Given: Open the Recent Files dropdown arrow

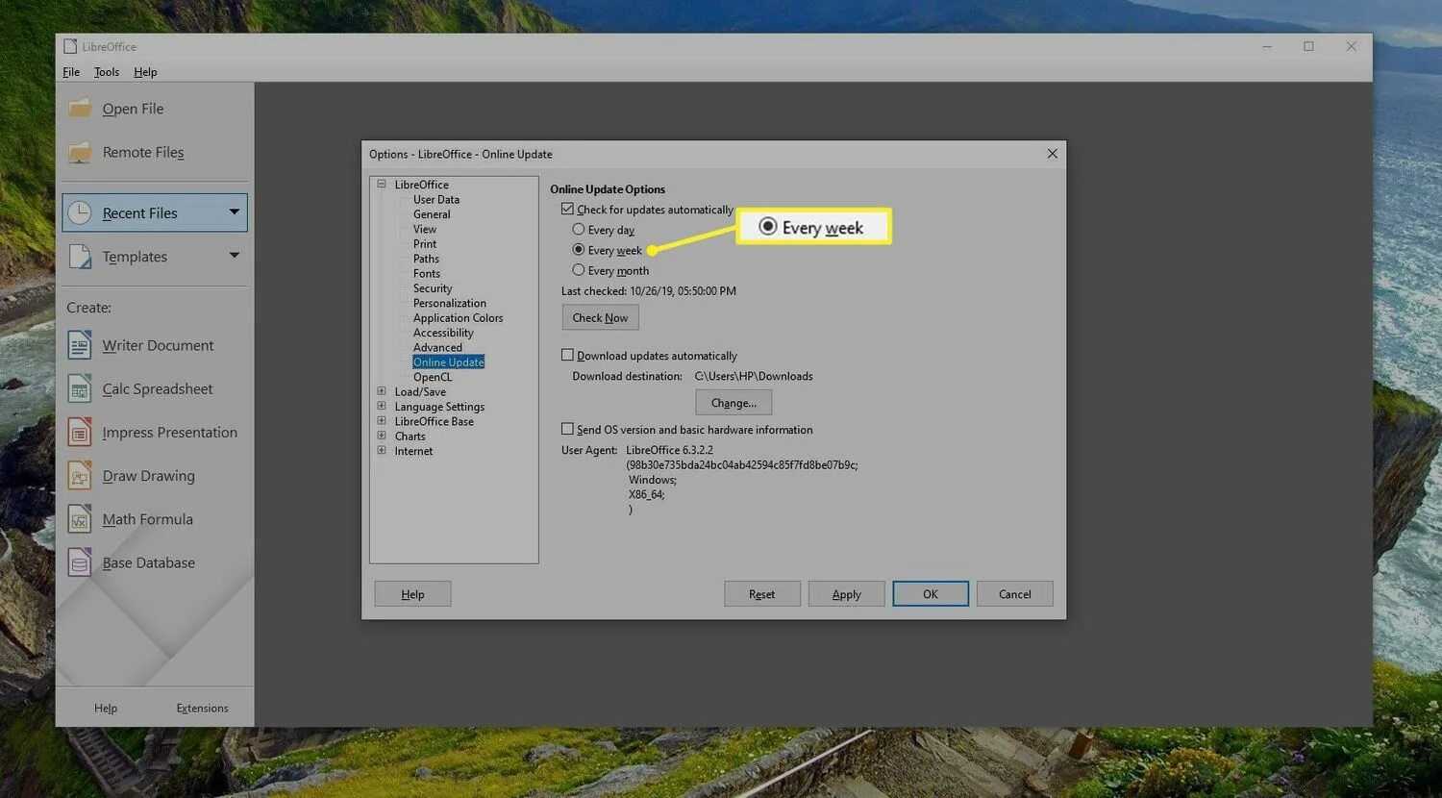Looking at the screenshot, I should (x=234, y=212).
